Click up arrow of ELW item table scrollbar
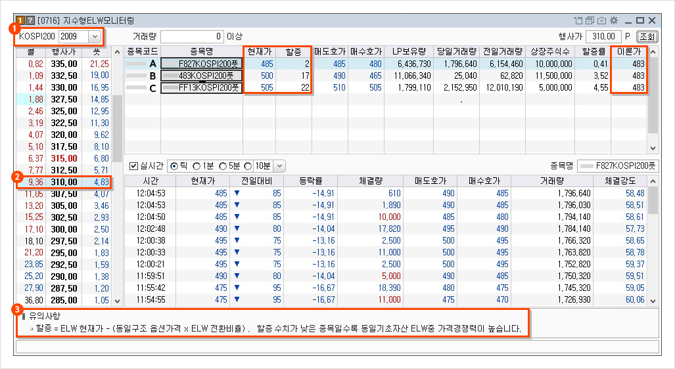Viewport: 675px width, 369px height. [x=653, y=52]
